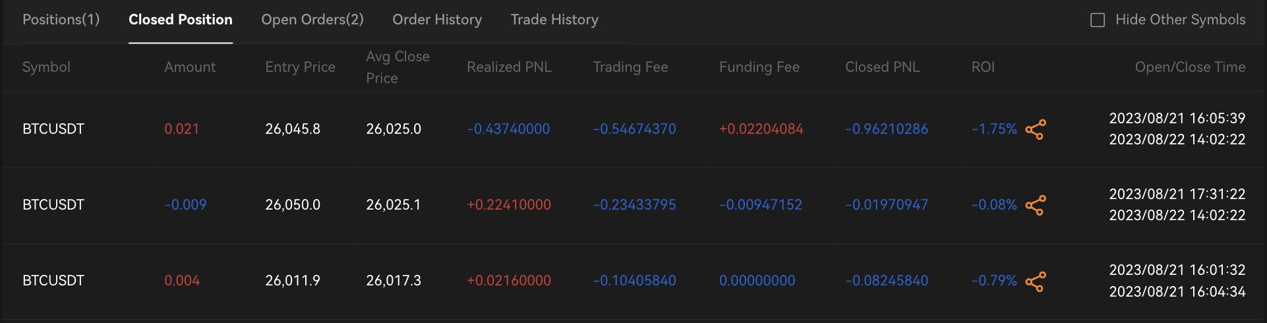Screen dimensions: 1267x323
Task: Click the Funding Fee column header
Action: click(x=759, y=67)
